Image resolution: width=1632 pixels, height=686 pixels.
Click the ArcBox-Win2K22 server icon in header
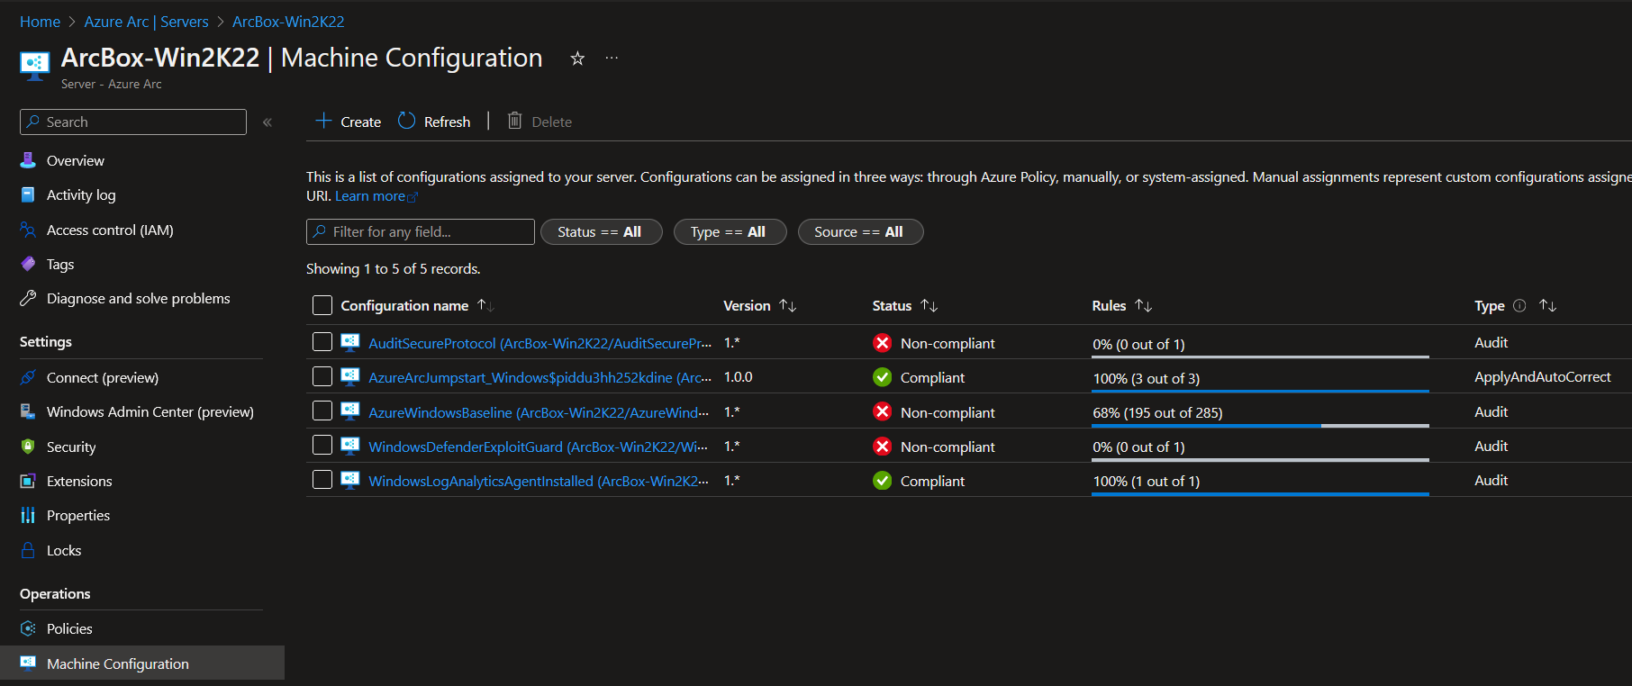34,65
